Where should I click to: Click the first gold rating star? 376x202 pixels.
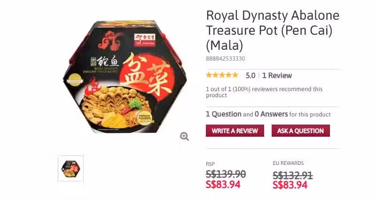pyautogui.click(x=209, y=75)
